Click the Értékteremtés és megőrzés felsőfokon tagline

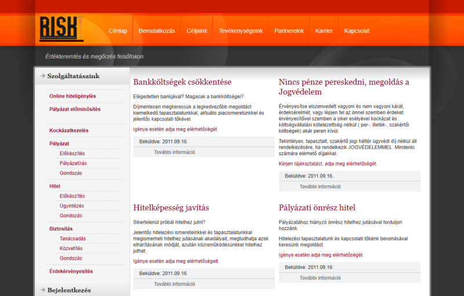pyautogui.click(x=94, y=56)
